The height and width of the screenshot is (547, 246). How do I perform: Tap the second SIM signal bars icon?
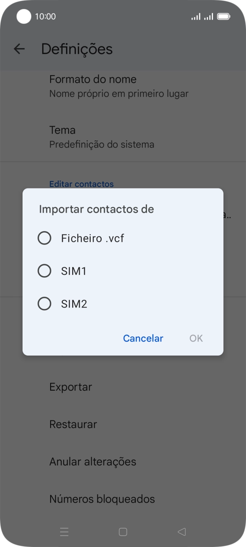pyautogui.click(x=208, y=16)
